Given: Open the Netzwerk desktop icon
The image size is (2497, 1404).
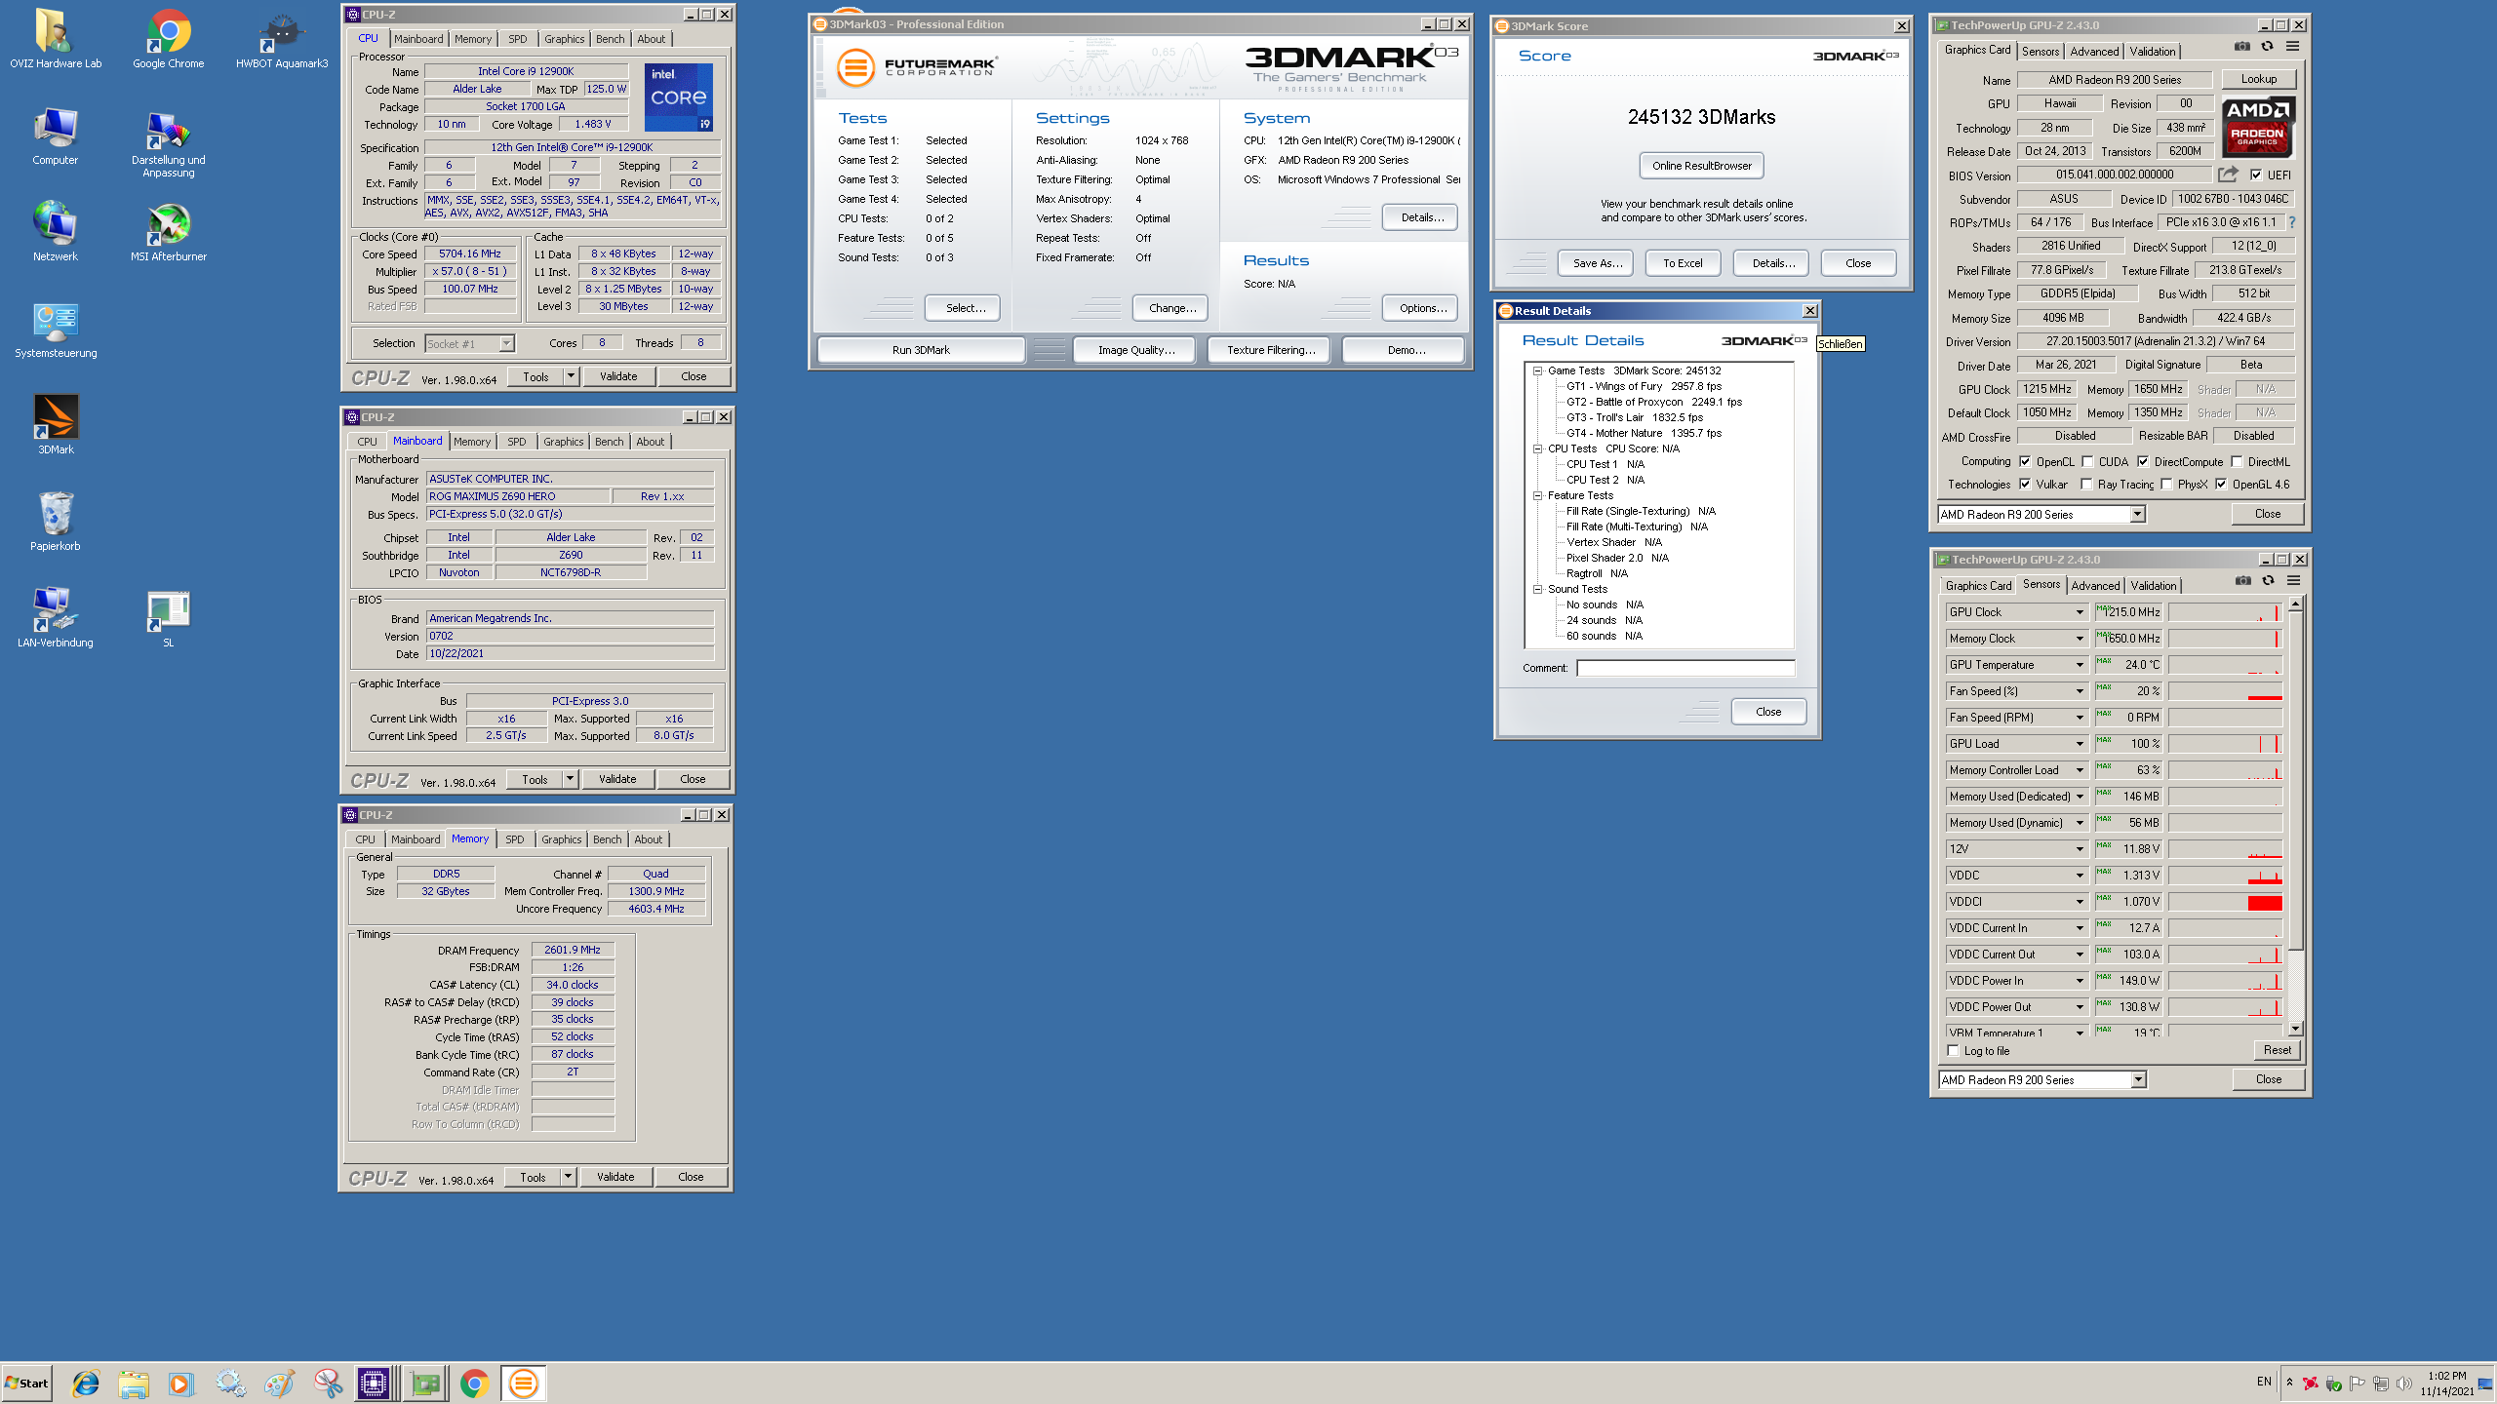Looking at the screenshot, I should click(56, 232).
